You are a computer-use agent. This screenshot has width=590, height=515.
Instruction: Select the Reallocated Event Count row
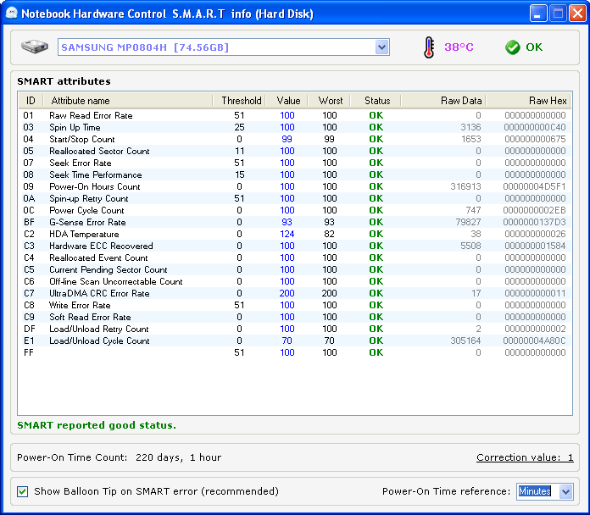click(295, 257)
